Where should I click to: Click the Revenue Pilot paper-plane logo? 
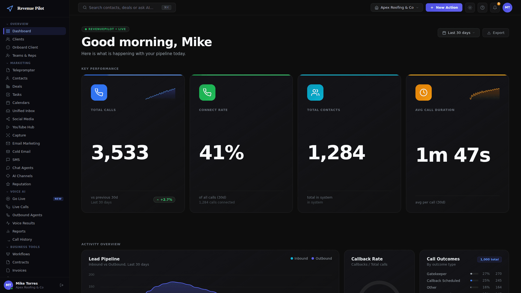tap(10, 8)
